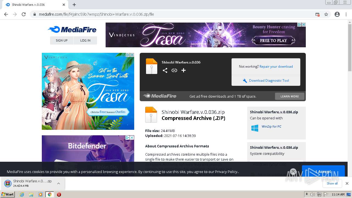Click the Windows logo beside WinZip
Screen dimensions: 352x198
click(255, 128)
